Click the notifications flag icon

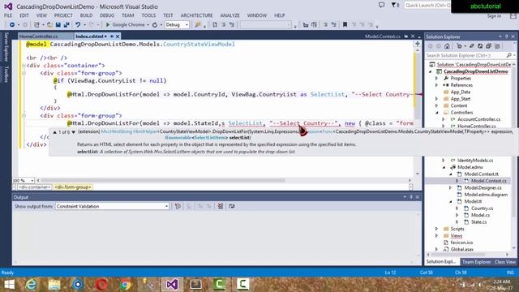tap(394, 5)
